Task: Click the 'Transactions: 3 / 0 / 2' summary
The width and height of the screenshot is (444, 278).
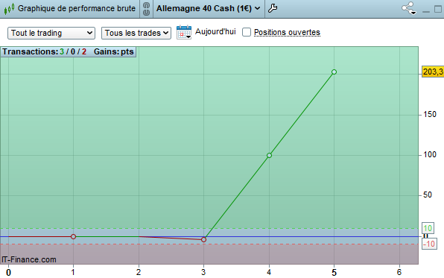Action: coord(44,51)
